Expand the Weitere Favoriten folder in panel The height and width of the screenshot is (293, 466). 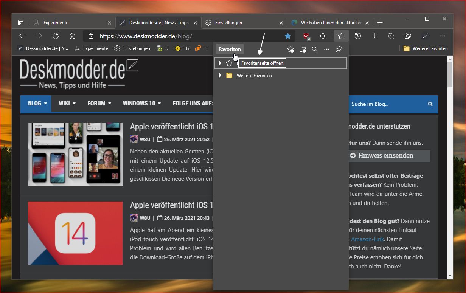coord(220,76)
